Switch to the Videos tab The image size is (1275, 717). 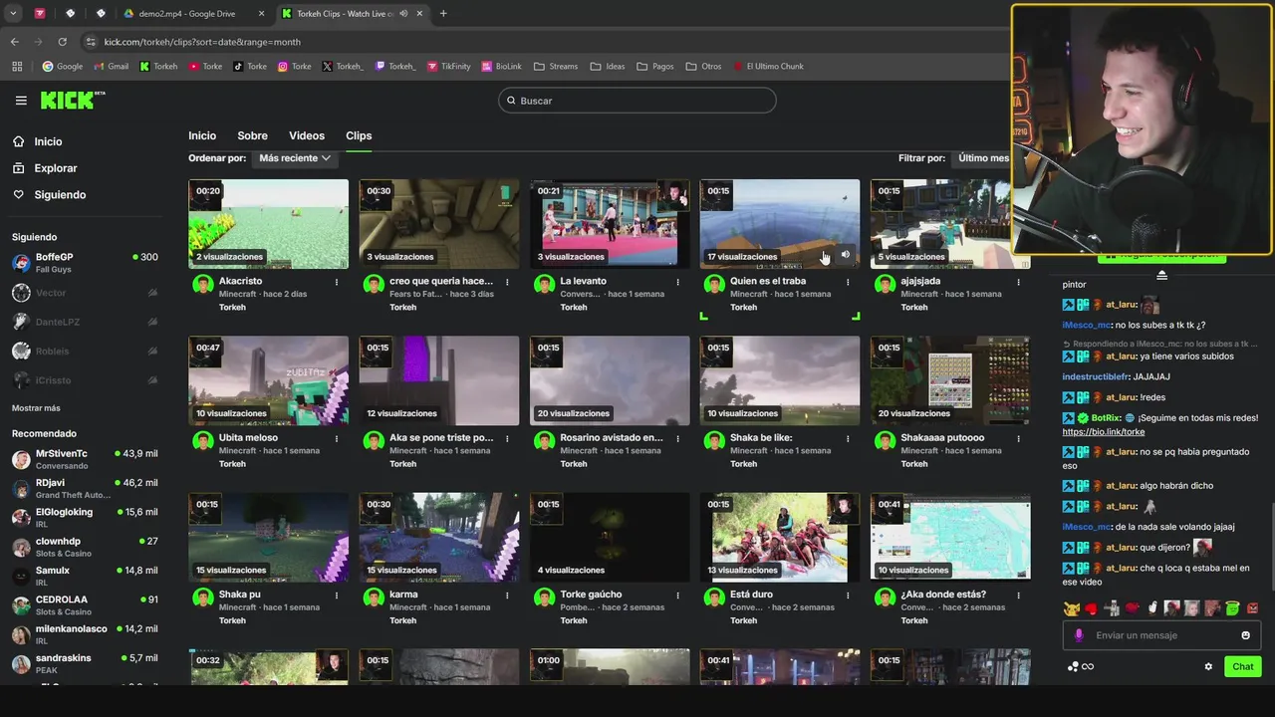[x=307, y=135]
